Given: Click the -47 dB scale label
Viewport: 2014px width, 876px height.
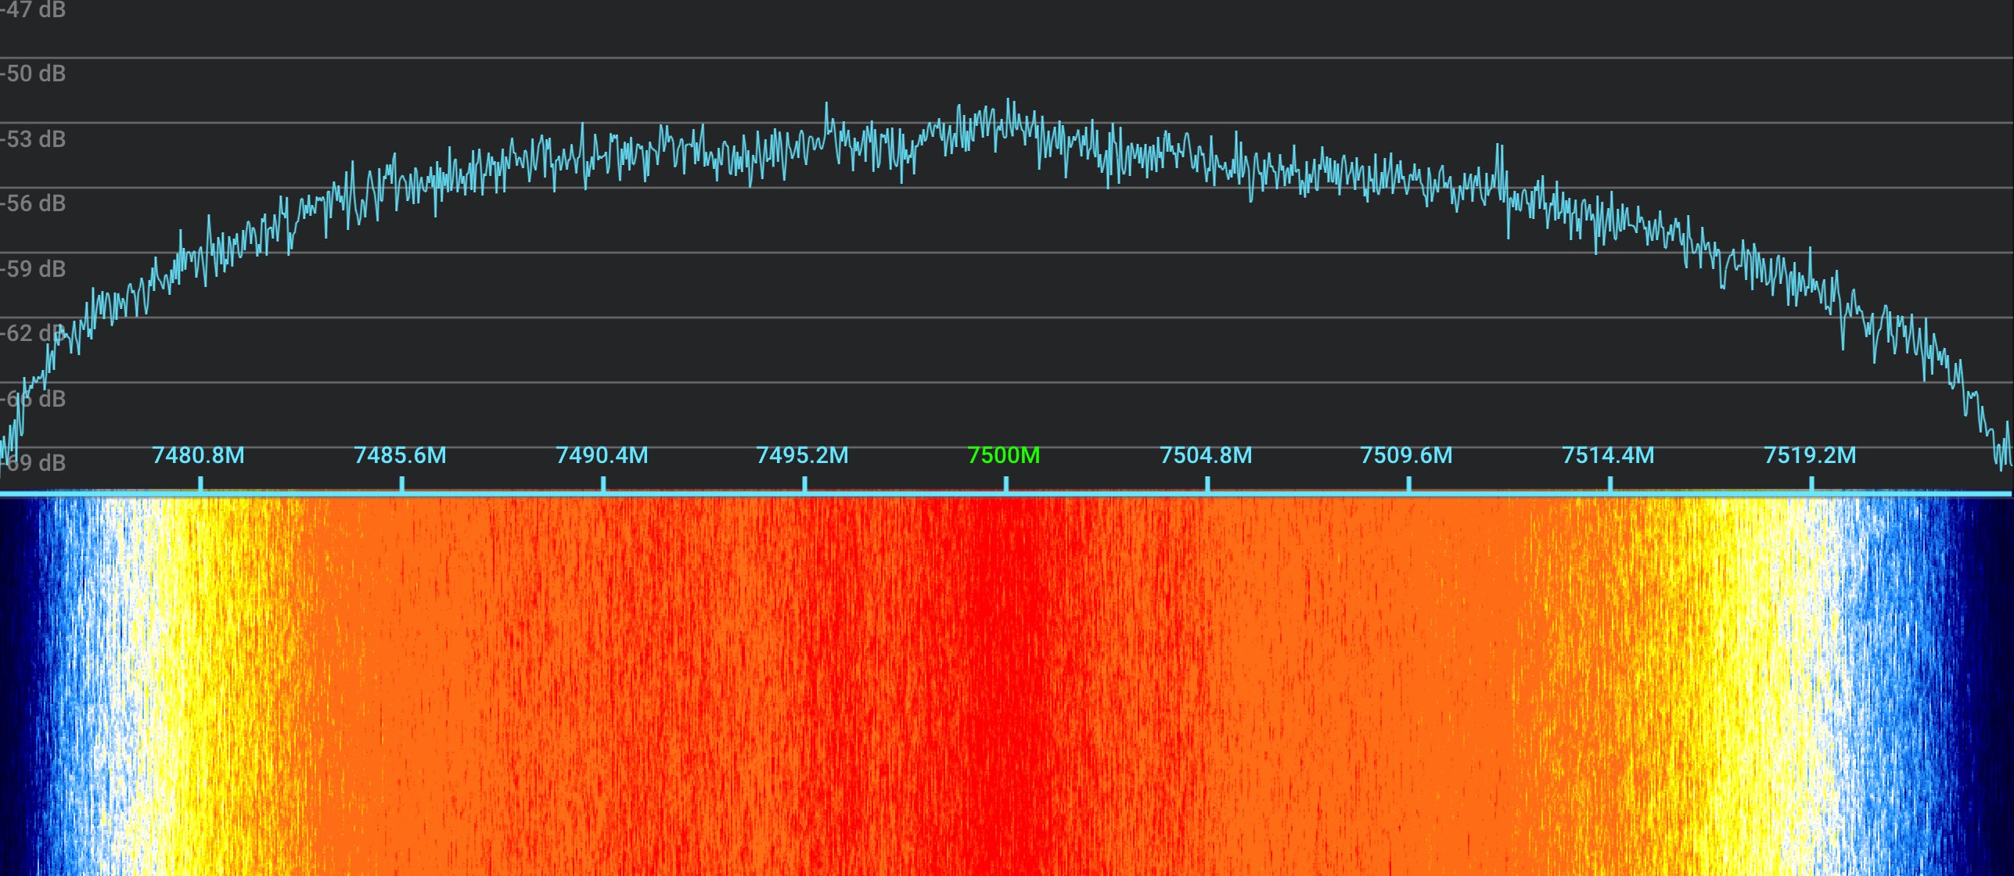Looking at the screenshot, I should pyautogui.click(x=31, y=11).
